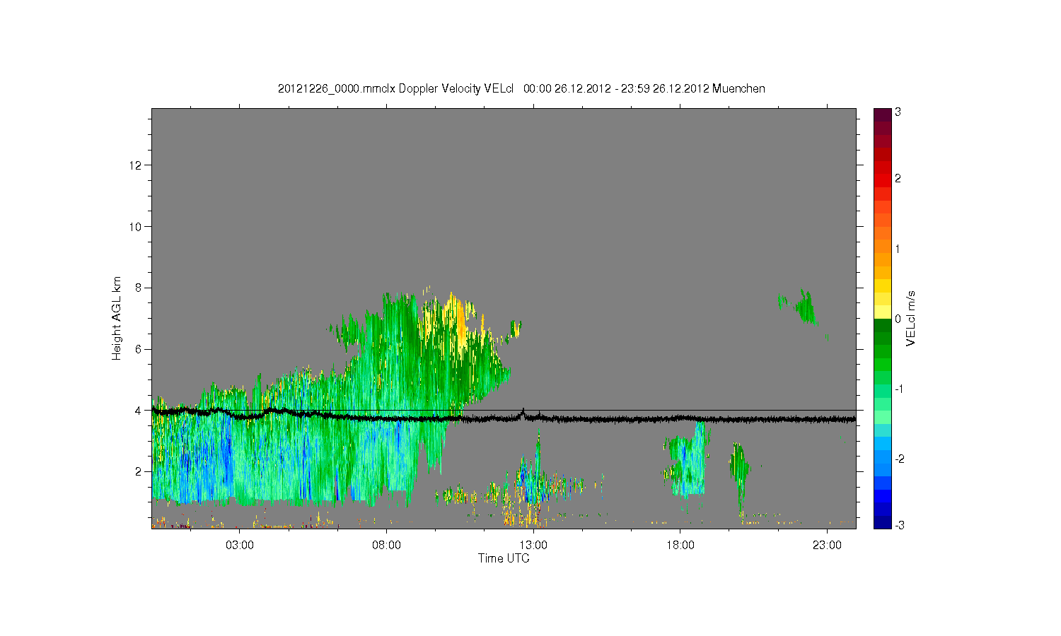Click the colorbar value label 3 at top
The height and width of the screenshot is (636, 1061).
pos(898,112)
